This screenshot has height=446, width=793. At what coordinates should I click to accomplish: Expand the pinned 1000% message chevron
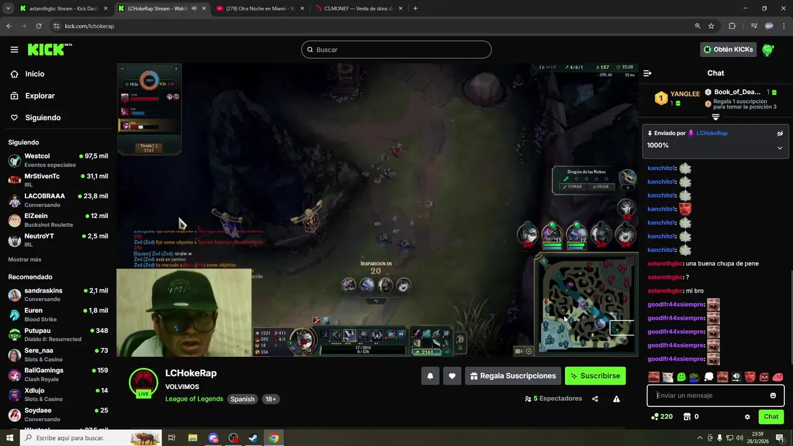pos(780,147)
